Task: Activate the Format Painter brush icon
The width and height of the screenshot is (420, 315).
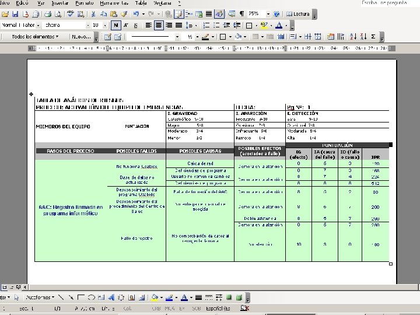Action: tap(124, 14)
